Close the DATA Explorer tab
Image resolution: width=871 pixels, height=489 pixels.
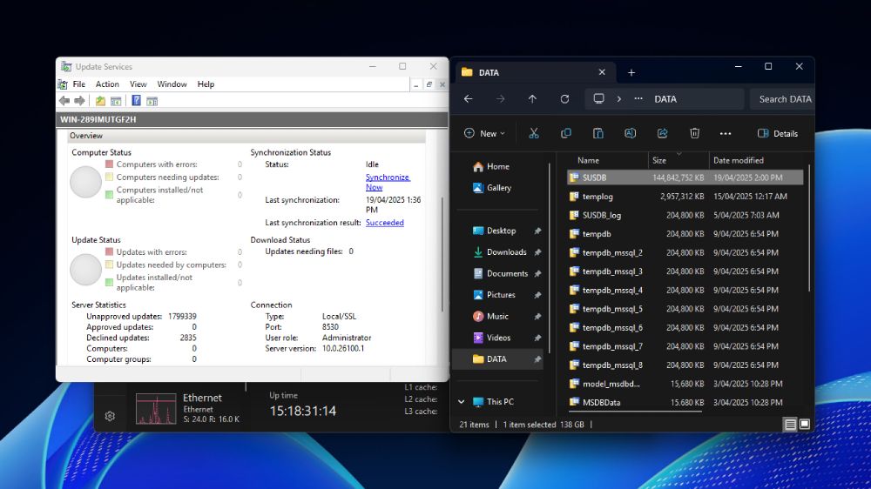(x=602, y=72)
